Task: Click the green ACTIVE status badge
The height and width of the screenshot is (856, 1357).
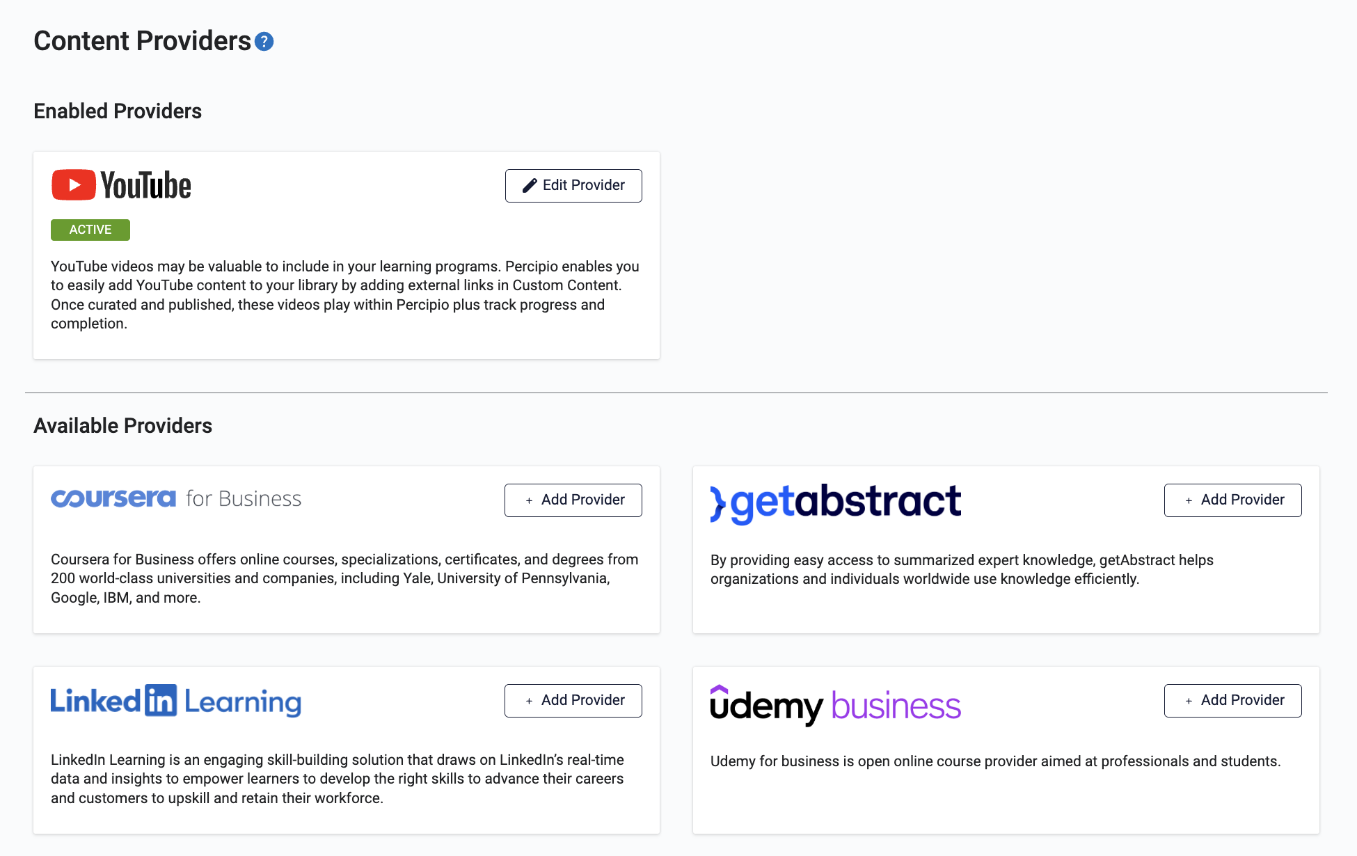Action: [x=90, y=230]
